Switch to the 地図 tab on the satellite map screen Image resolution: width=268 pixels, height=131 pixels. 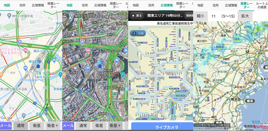coord(69,5)
